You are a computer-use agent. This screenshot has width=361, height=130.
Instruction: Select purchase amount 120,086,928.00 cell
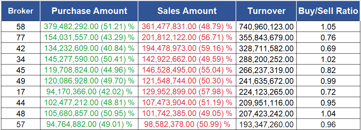(89, 81)
